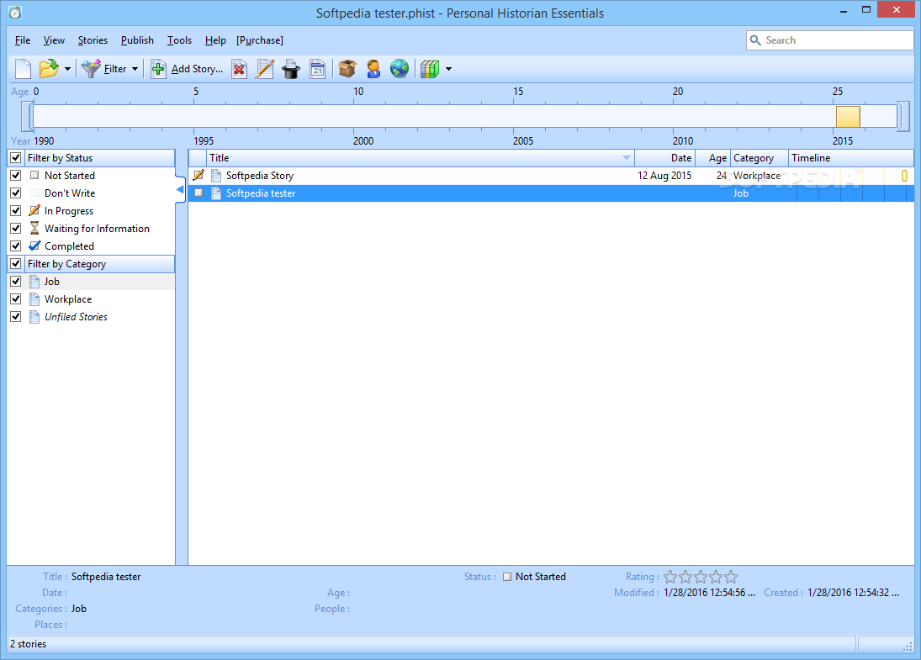Open the calendar date icon
This screenshot has width=921, height=660.
[x=317, y=69]
